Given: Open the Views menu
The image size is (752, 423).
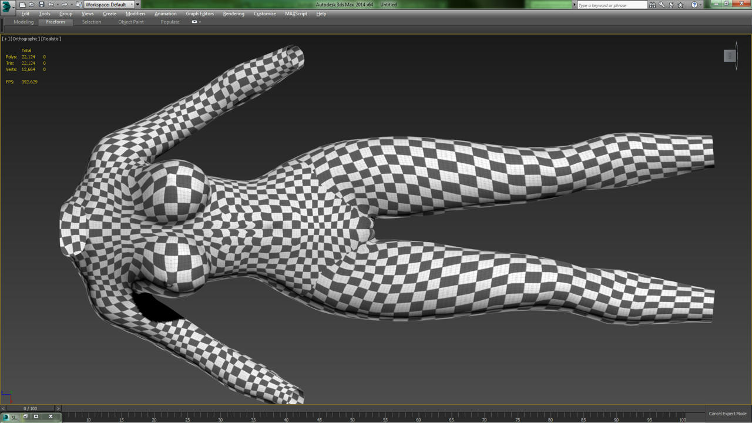Looking at the screenshot, I should coord(88,14).
